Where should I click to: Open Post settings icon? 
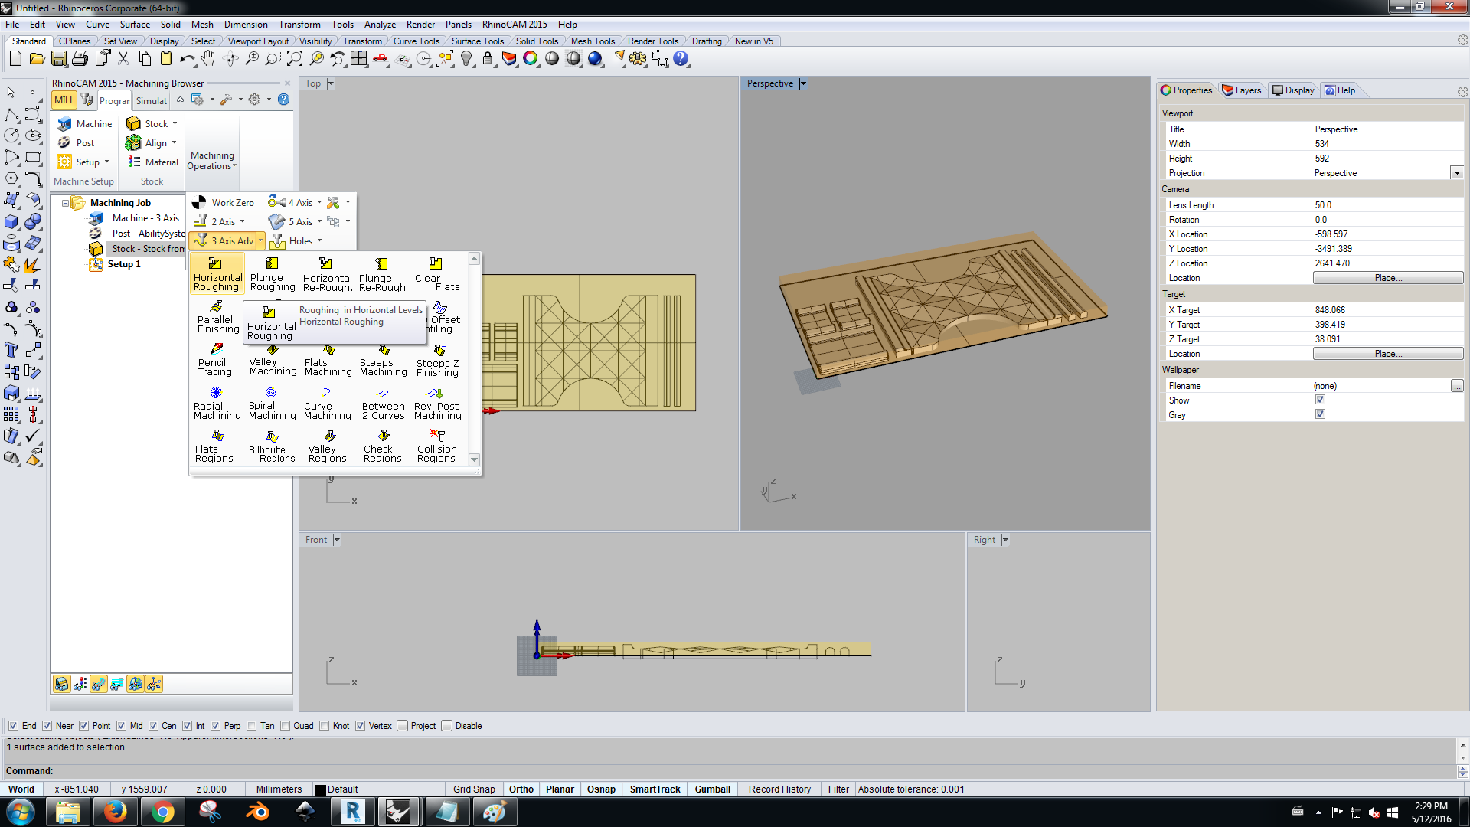64,142
